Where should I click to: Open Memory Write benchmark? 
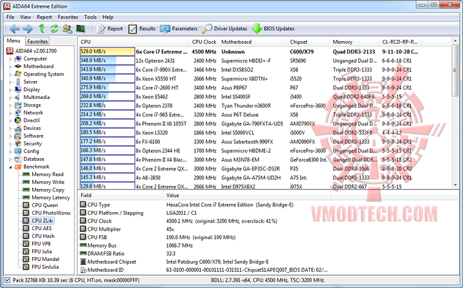48,182
